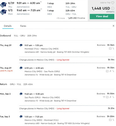Click the outbound 8/29 flight summary row
116x126 pixels.
pyautogui.click(x=44, y=5)
